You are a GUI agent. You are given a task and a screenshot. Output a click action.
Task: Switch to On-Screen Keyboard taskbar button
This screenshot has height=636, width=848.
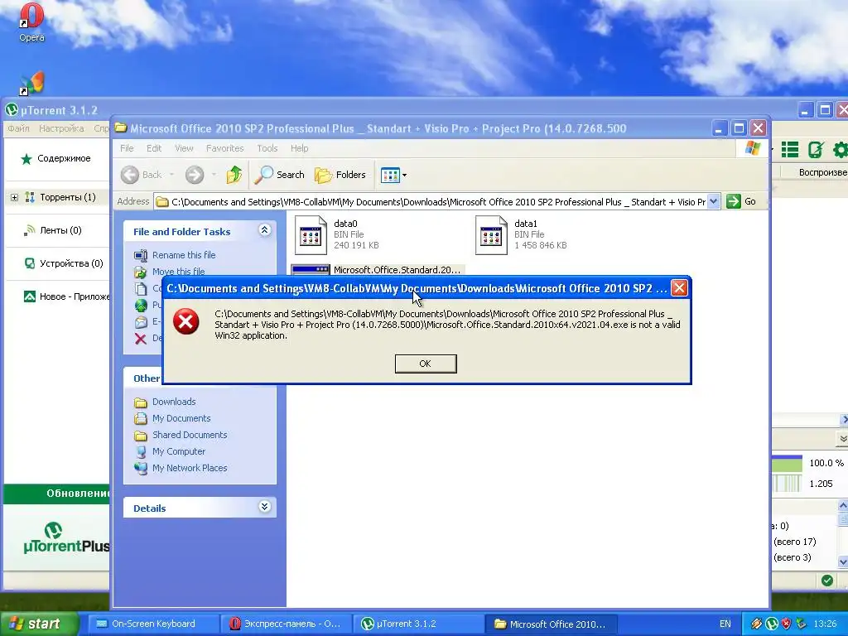point(153,624)
